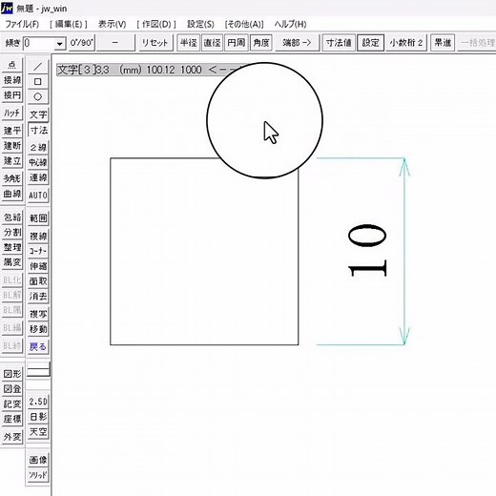Open the ファイル(F) menu

coord(22,24)
